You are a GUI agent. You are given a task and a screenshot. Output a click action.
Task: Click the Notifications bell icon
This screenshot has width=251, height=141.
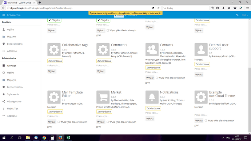[x=152, y=97]
